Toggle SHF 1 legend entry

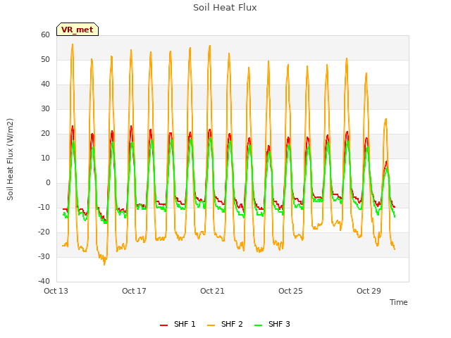click(x=178, y=324)
